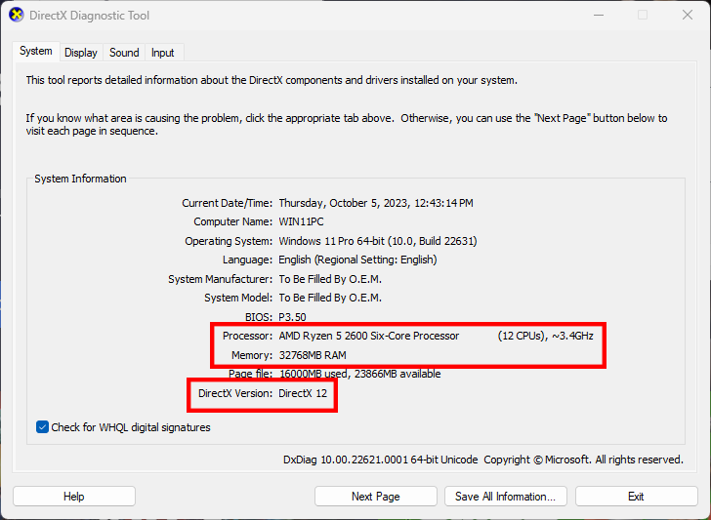Click the Processor label
Screen dimensions: 711x520
coord(248,336)
